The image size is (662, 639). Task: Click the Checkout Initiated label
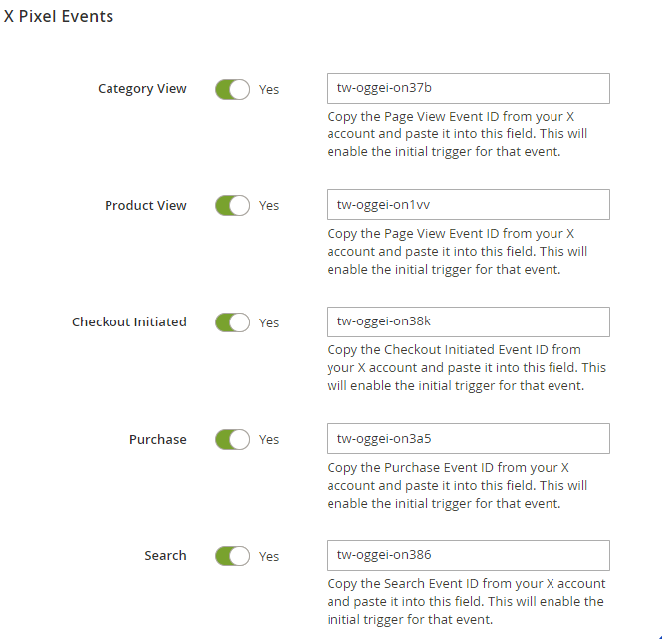click(x=129, y=322)
